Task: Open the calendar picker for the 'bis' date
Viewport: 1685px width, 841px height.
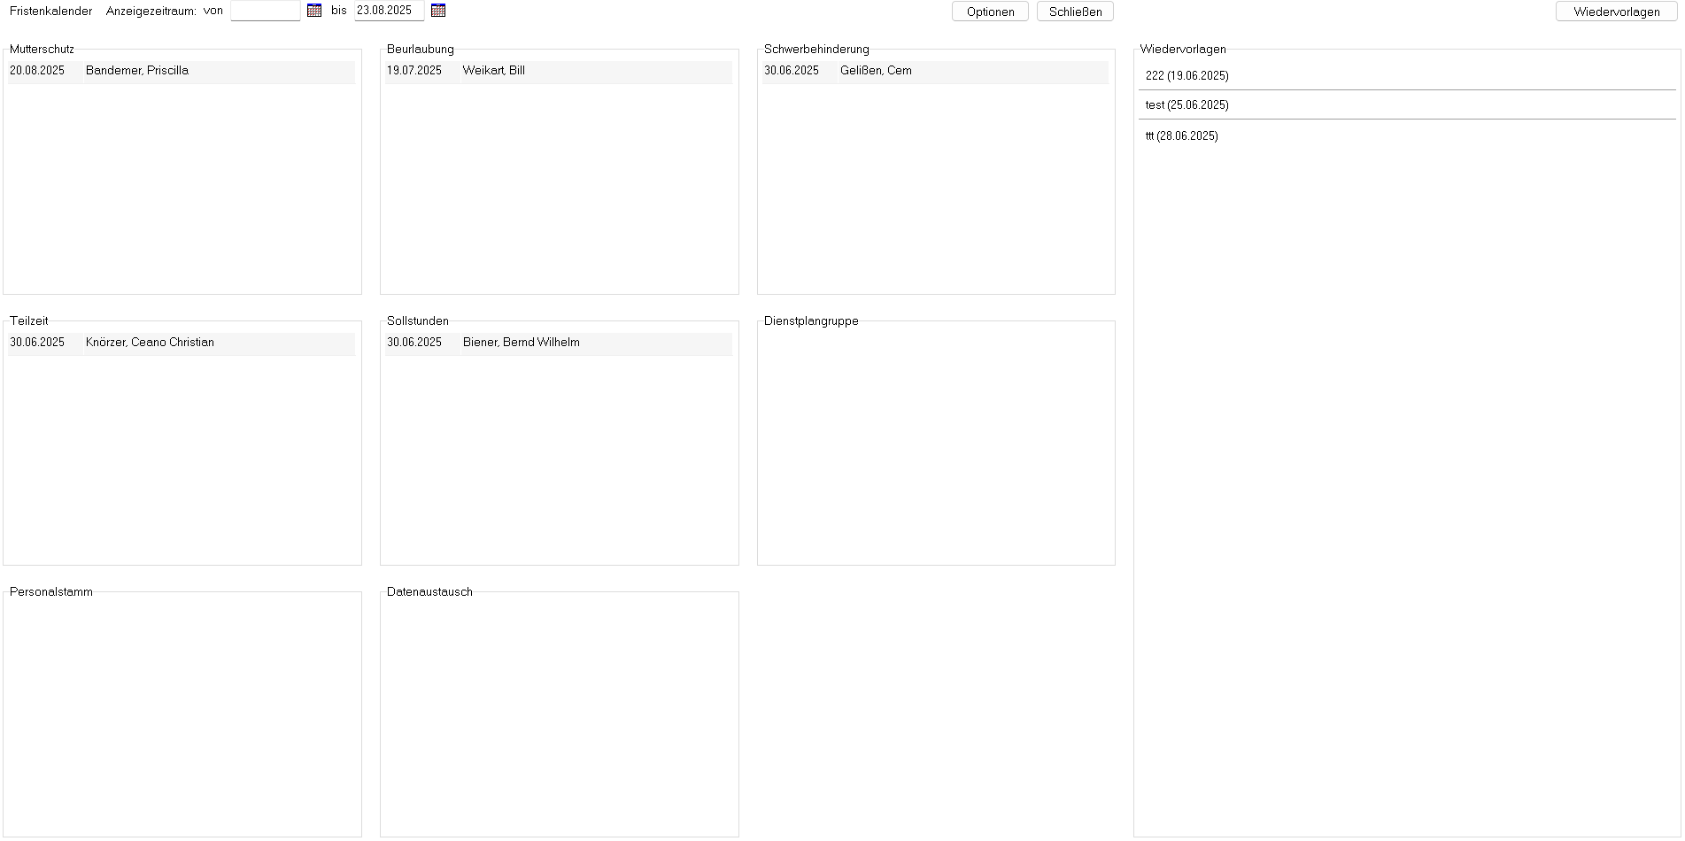Action: [438, 11]
